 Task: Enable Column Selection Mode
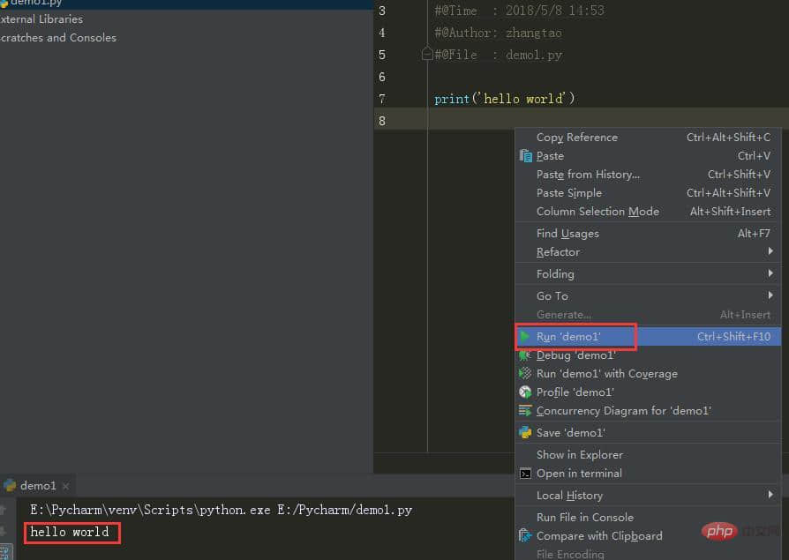pos(648,212)
